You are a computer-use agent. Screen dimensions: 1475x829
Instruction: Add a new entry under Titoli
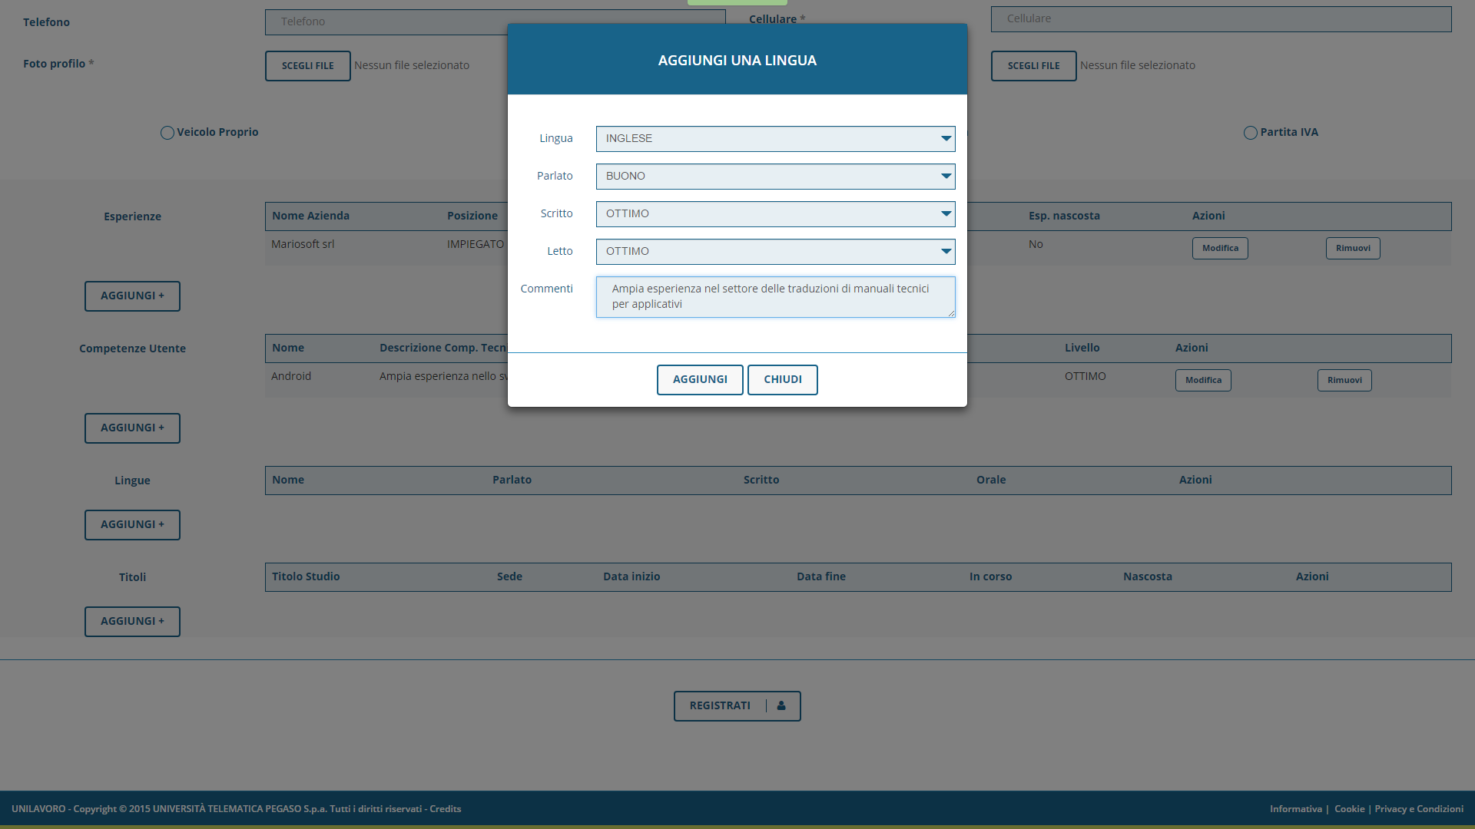point(132,622)
